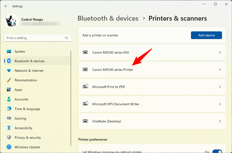Click the Gaming controller icon
This screenshot has height=153, width=232.
(x=9, y=118)
